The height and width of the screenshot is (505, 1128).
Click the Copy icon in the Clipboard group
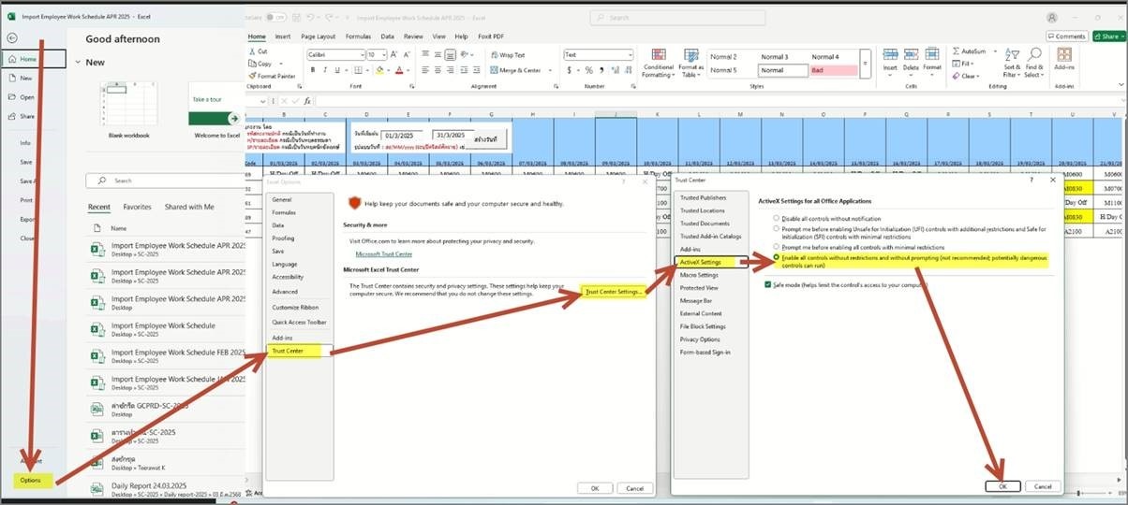coord(252,64)
